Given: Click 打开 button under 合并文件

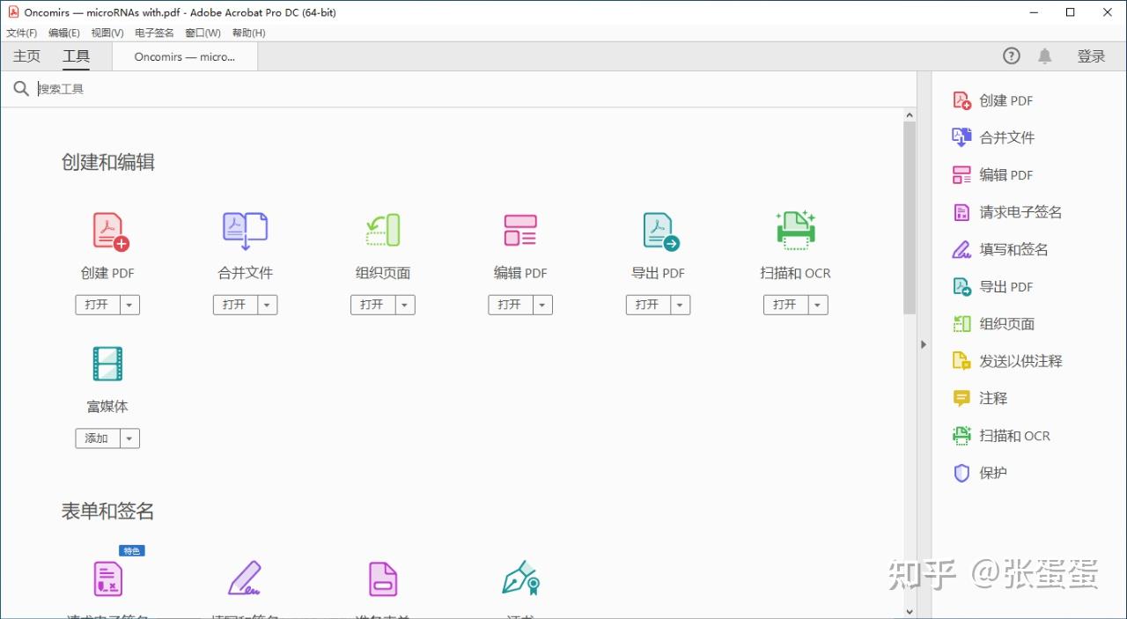Looking at the screenshot, I should (235, 305).
